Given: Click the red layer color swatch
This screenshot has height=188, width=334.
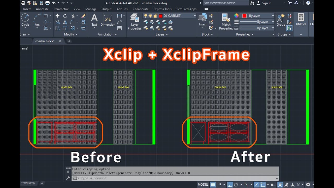Looking at the screenshot, I should [x=161, y=16].
